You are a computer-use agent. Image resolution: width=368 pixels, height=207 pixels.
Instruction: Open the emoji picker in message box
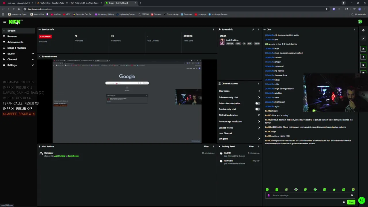352,195
